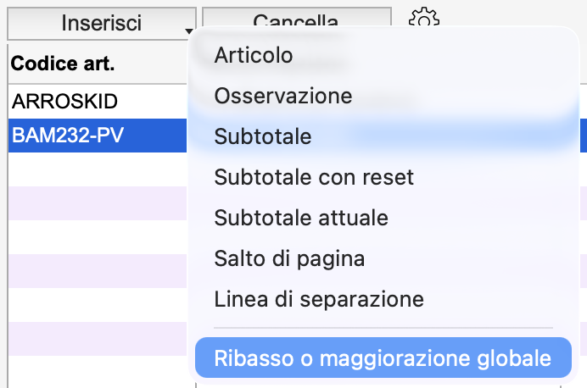Image resolution: width=587 pixels, height=388 pixels.
Task: Click the Inserisci button
Action: pos(101,23)
